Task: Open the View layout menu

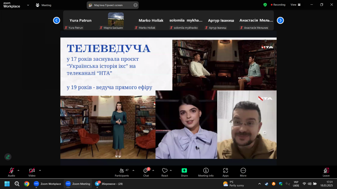Action: (x=295, y=5)
